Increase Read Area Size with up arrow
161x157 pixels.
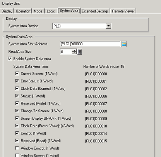click(x=74, y=51)
